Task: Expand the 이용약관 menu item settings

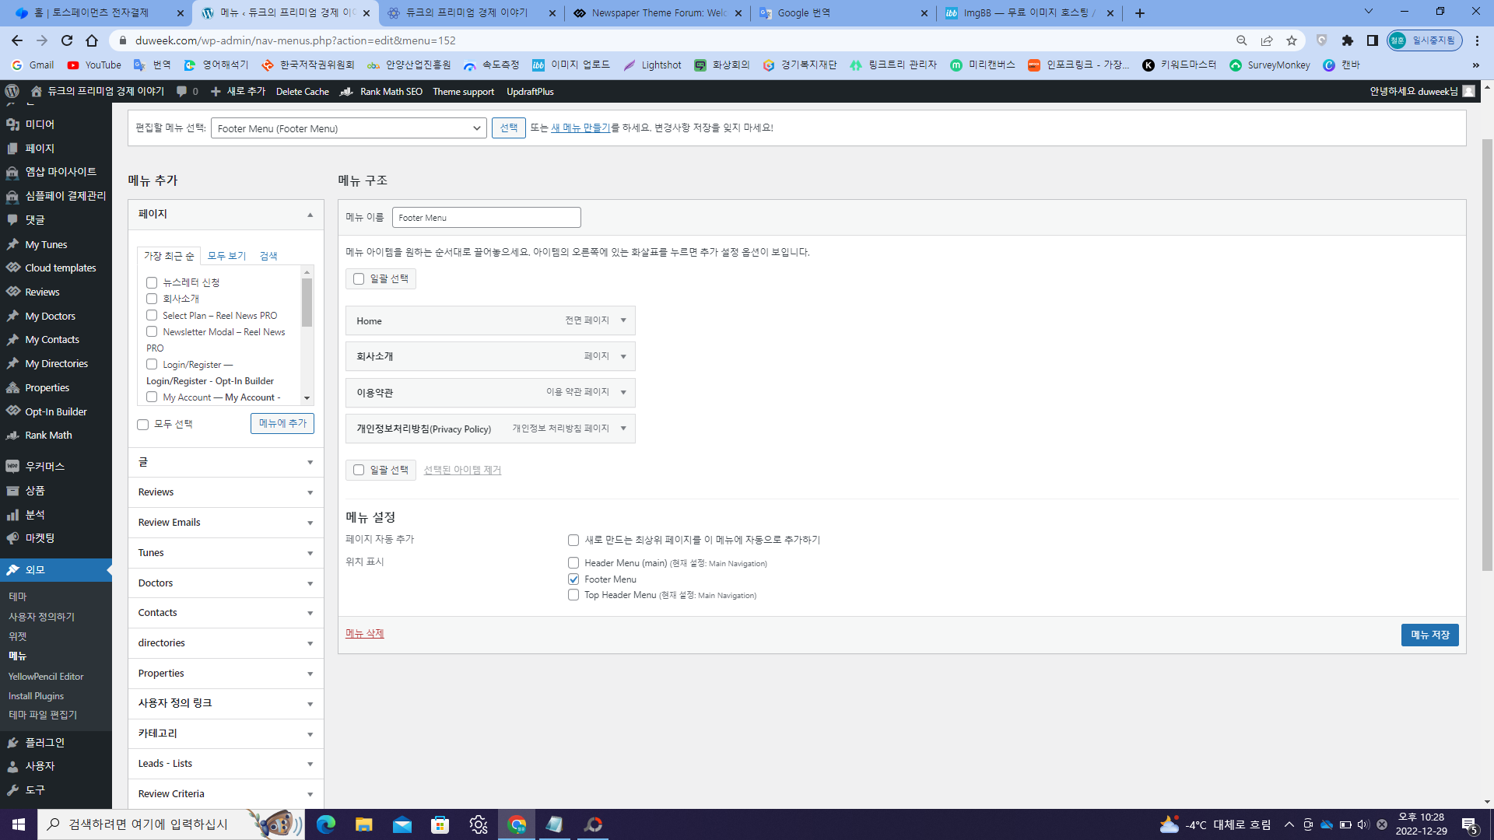Action: pyautogui.click(x=623, y=393)
